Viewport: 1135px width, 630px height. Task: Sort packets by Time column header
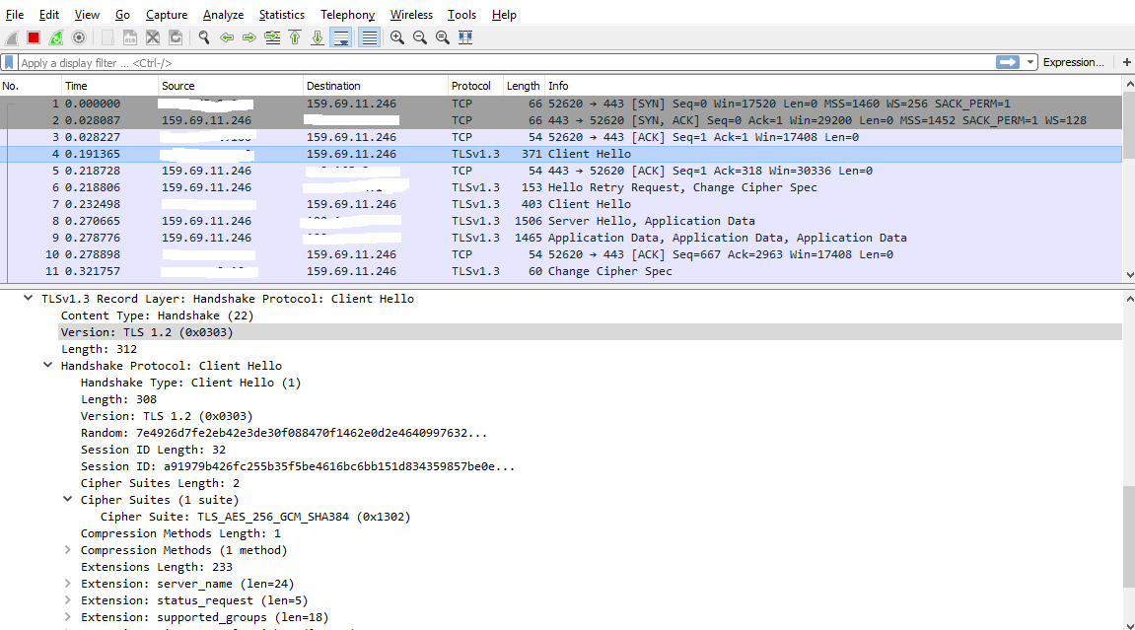(x=109, y=86)
